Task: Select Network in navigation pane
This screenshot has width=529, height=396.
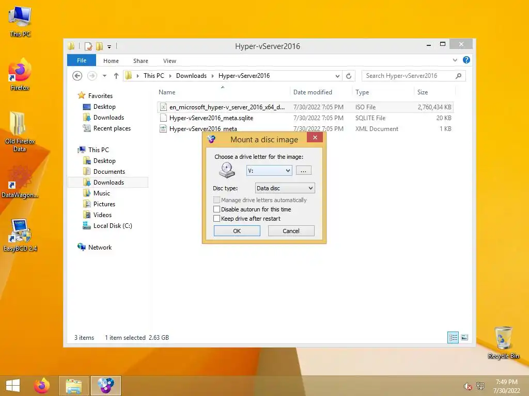Action: (100, 247)
